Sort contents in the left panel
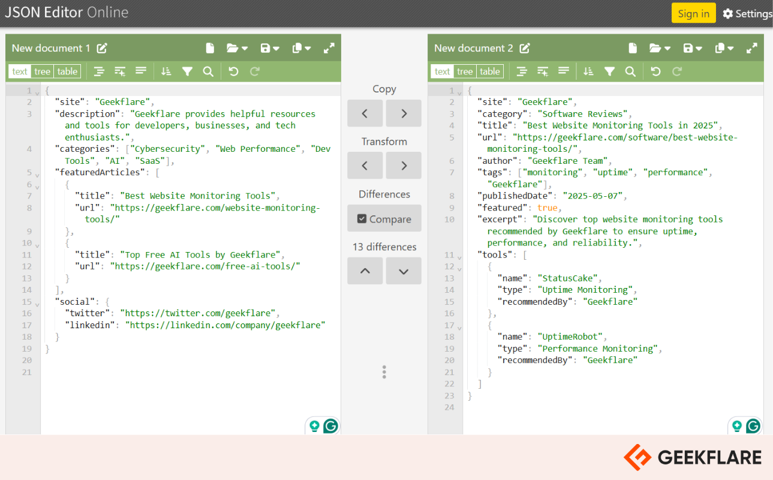 (x=166, y=71)
